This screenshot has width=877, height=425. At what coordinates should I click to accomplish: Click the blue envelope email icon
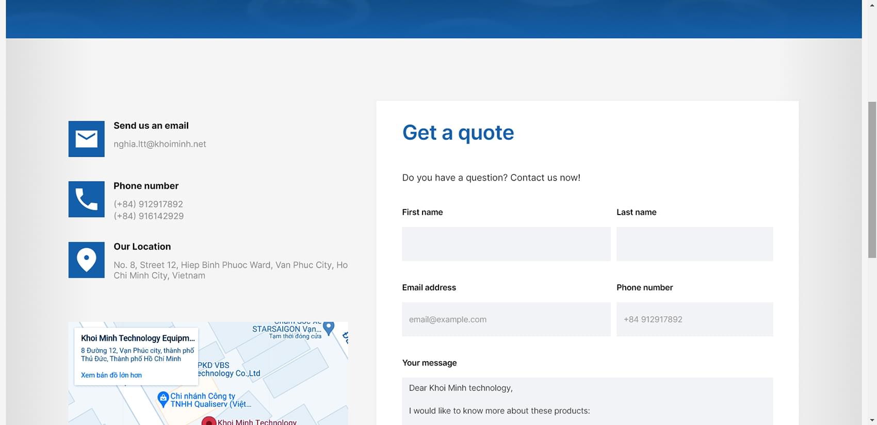[86, 139]
